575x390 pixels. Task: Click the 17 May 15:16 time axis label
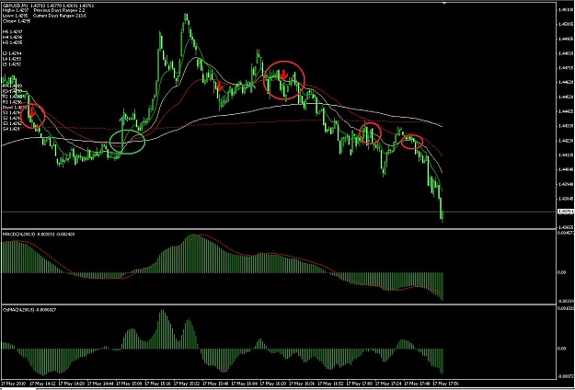point(160,384)
